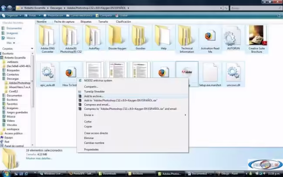Choose Eliminar from context menu
This screenshot has height=177, width=283.
(x=133, y=138)
